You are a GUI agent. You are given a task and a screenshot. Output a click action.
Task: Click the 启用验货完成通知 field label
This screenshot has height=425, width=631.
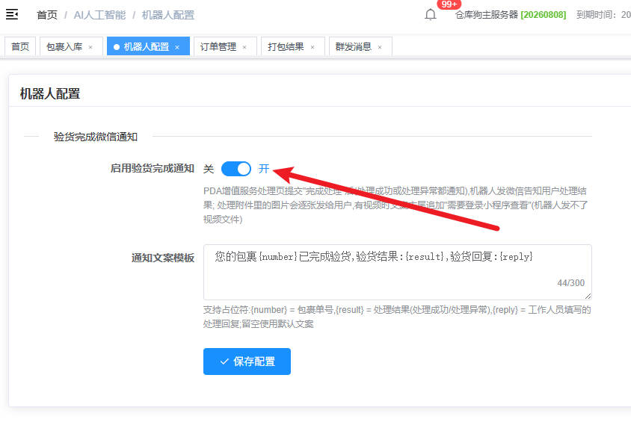(x=153, y=168)
